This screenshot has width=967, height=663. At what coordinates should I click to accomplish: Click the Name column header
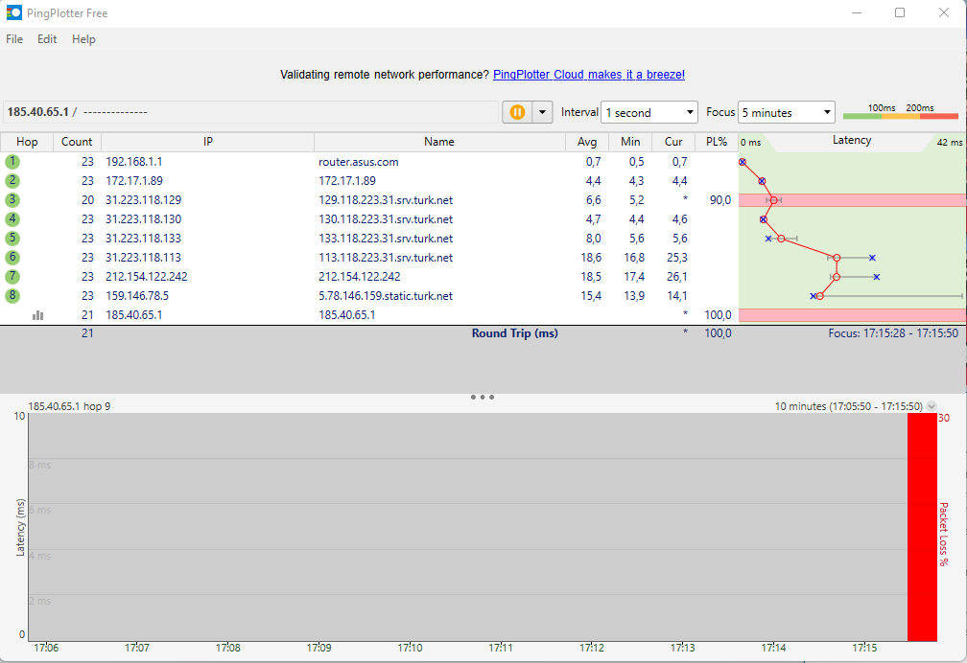point(439,142)
